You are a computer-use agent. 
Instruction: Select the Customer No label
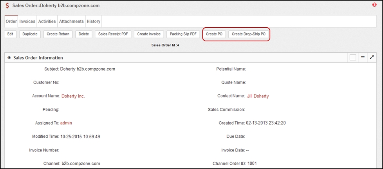(x=46, y=83)
